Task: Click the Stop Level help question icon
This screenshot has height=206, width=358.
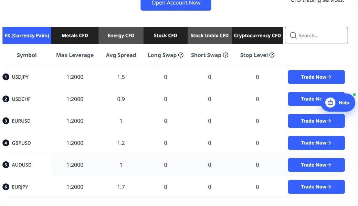Action: tap(272, 55)
